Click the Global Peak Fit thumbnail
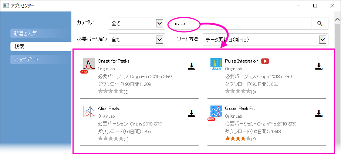This screenshot has height=154, width=341. coord(216,111)
